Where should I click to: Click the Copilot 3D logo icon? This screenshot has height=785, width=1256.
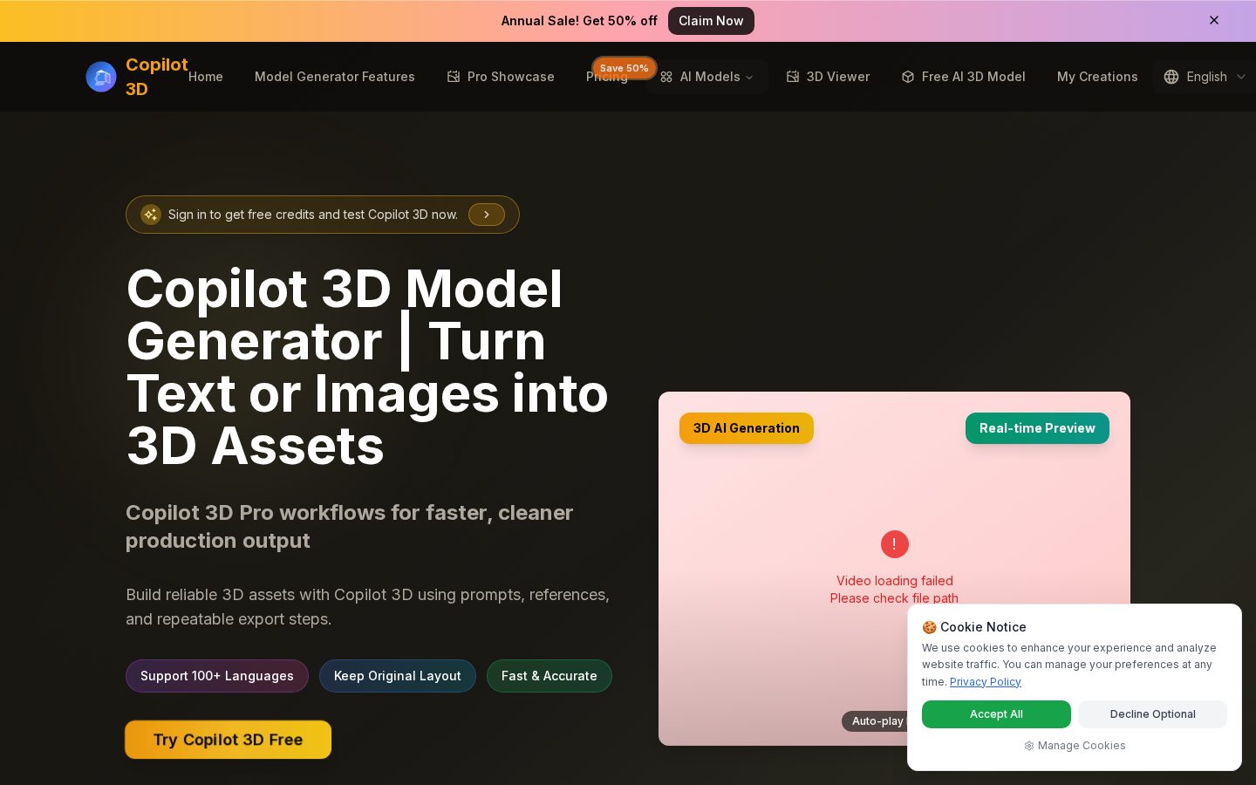coord(101,77)
